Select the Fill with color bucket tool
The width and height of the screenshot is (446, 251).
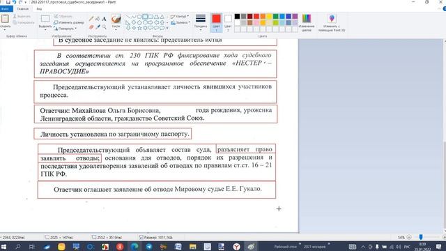[x=98, y=19]
